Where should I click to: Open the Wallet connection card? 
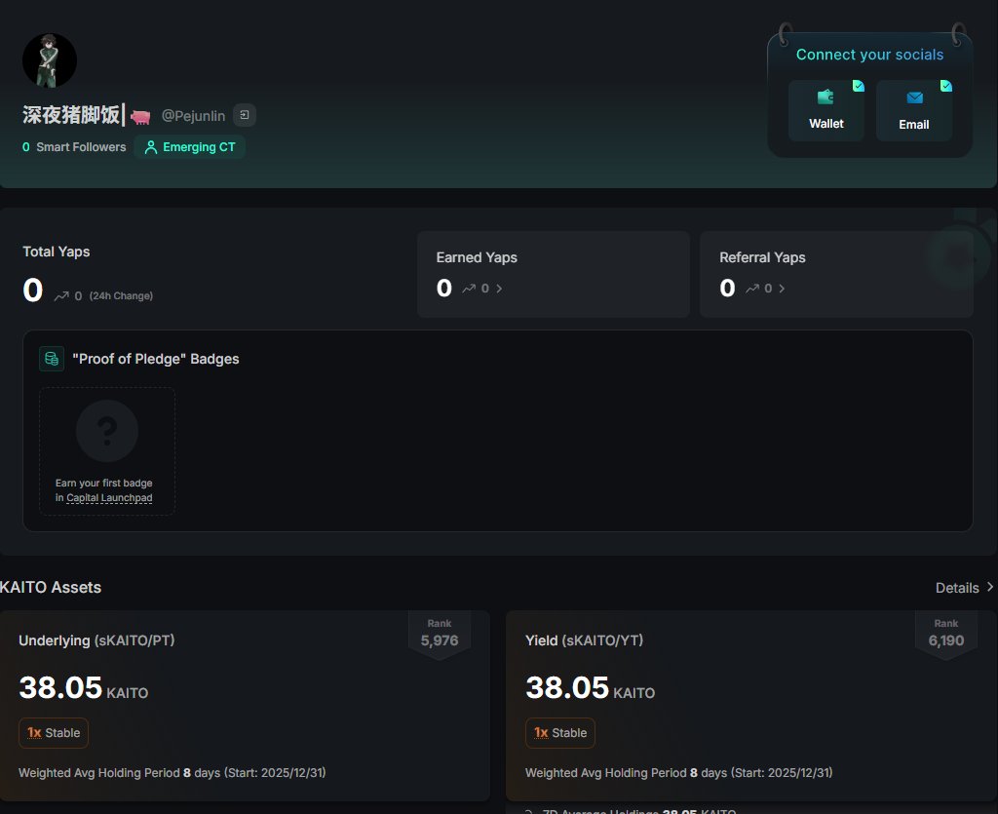pos(826,110)
